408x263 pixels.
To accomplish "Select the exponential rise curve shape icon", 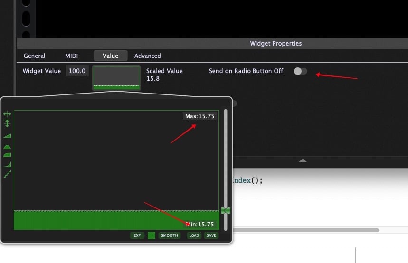I will pyautogui.click(x=7, y=164).
